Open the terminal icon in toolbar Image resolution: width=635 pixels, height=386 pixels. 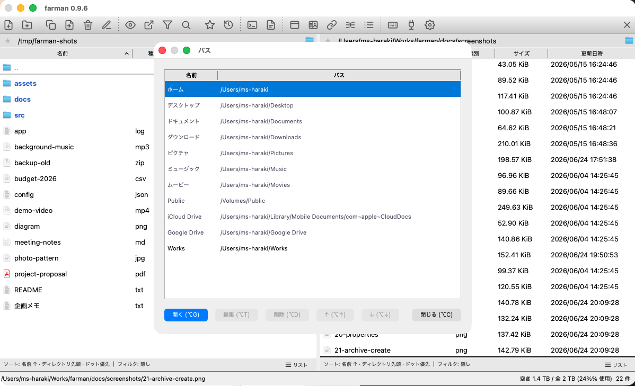[252, 25]
